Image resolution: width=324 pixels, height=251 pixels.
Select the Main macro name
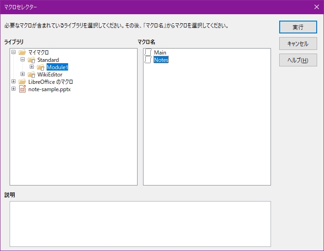click(x=160, y=53)
